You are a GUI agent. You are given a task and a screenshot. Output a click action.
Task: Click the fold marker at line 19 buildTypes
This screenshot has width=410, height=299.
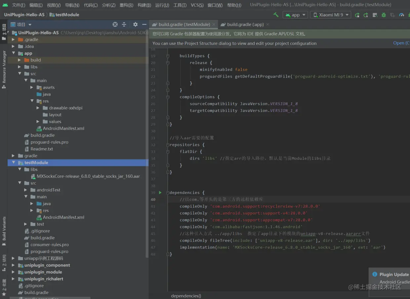pyautogui.click(x=168, y=56)
